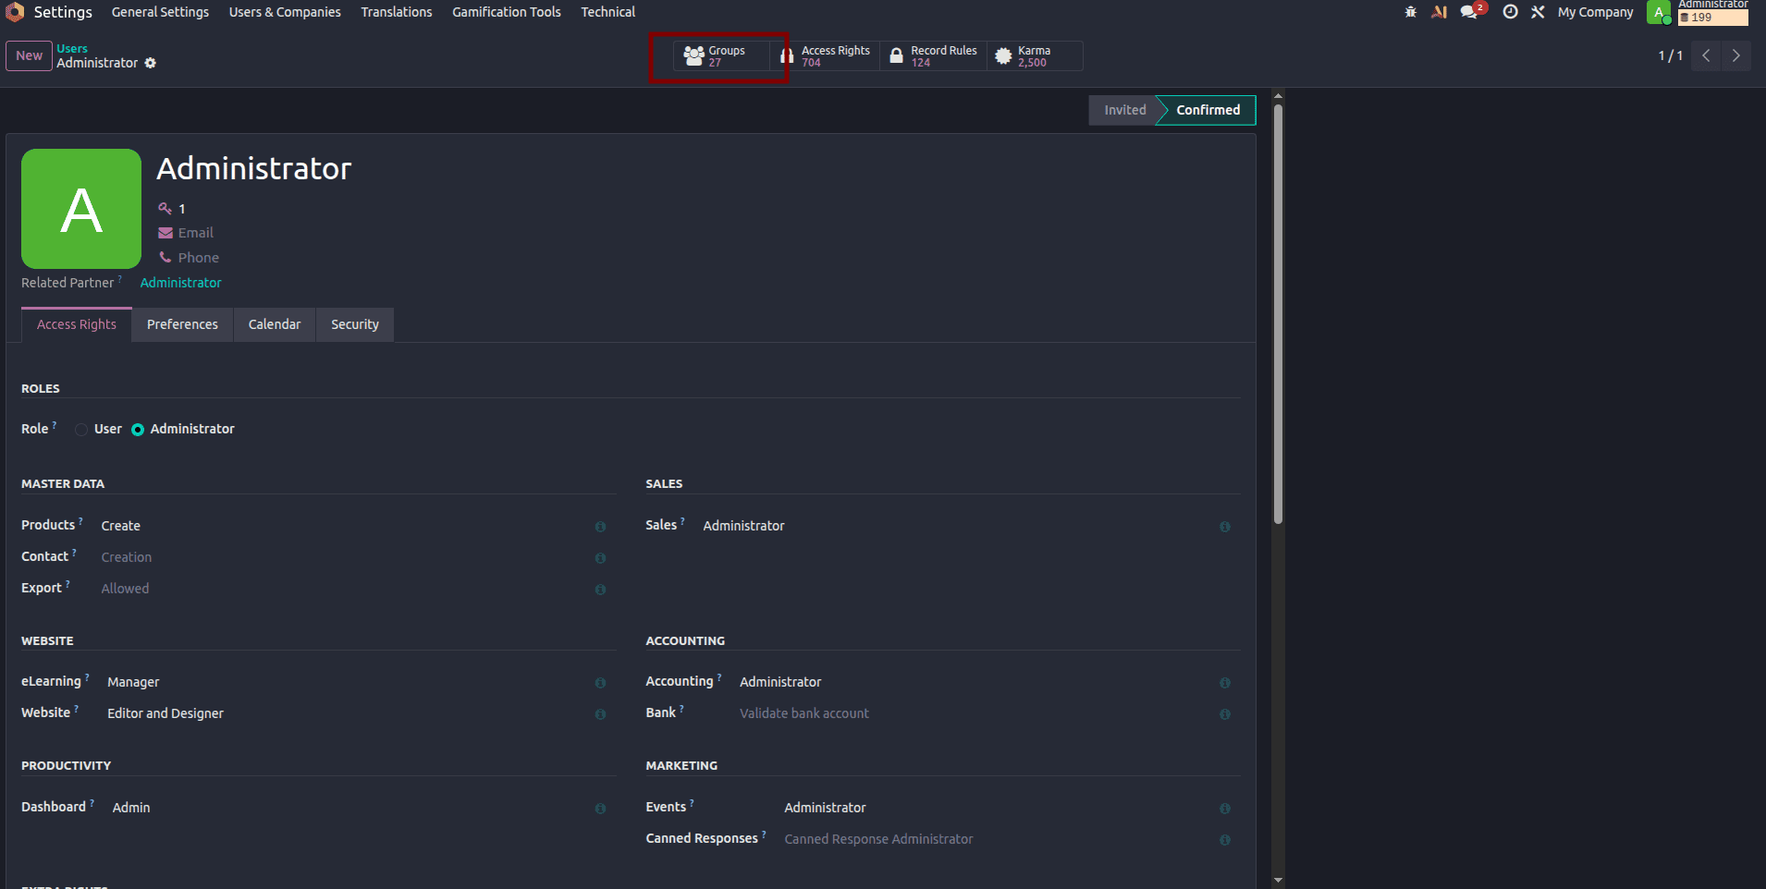Click info icon on Bank row
Image resolution: width=1766 pixels, height=889 pixels.
point(1225,714)
